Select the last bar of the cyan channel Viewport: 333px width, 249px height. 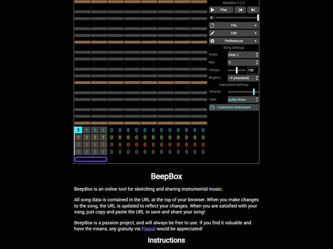(x=203, y=130)
